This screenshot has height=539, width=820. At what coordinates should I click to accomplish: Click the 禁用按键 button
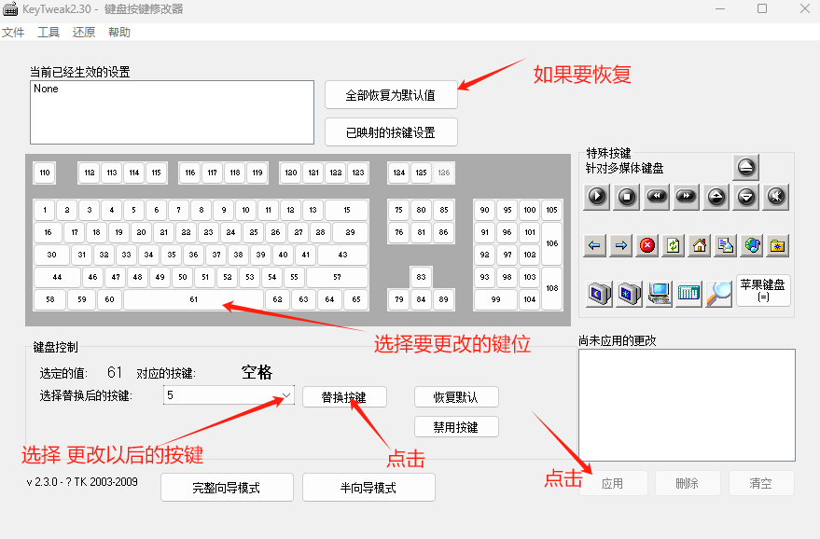point(455,427)
